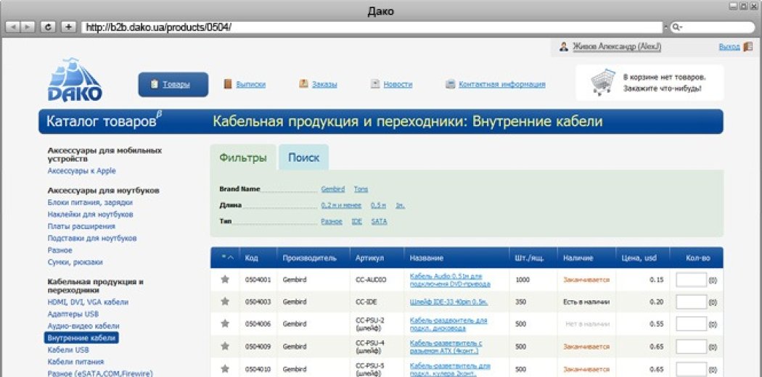Open product Шлейф IDE-33 40pin link
The image size is (762, 377).
448,302
